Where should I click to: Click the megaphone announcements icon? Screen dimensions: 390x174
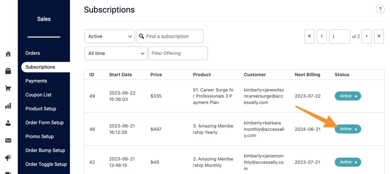pyautogui.click(x=8, y=158)
